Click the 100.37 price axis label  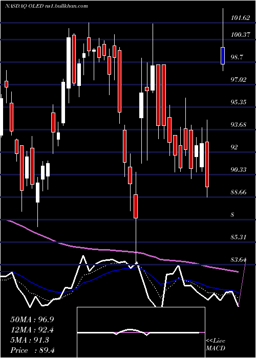pos(240,35)
